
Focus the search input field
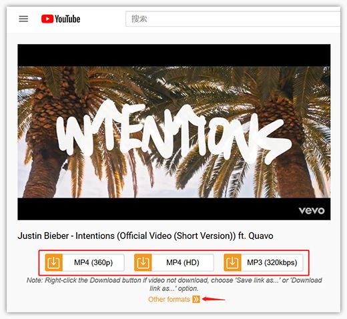233,19
